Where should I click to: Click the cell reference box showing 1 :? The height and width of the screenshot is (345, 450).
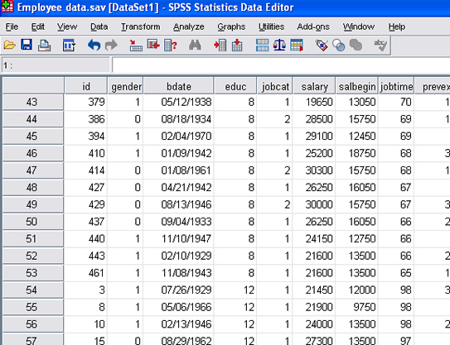click(x=56, y=65)
